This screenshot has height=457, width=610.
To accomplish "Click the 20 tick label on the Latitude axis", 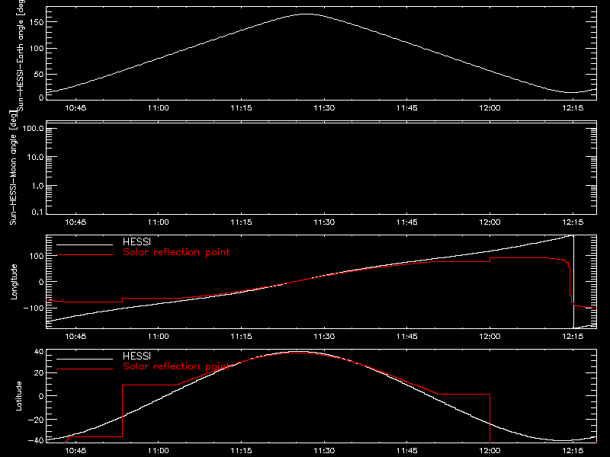I will pos(39,373).
